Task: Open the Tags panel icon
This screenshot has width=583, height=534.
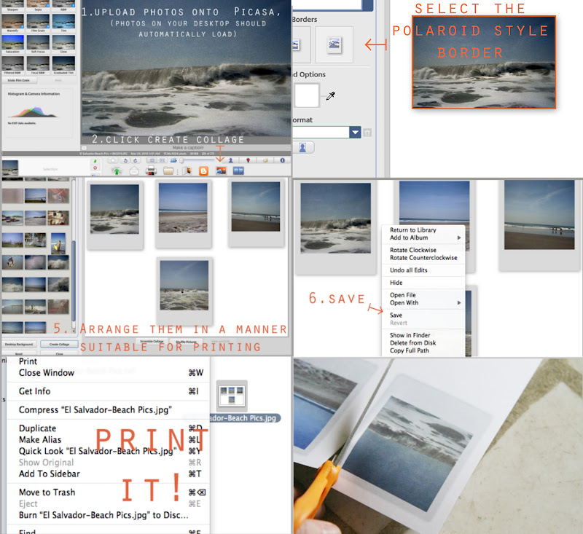Action: pos(265,160)
